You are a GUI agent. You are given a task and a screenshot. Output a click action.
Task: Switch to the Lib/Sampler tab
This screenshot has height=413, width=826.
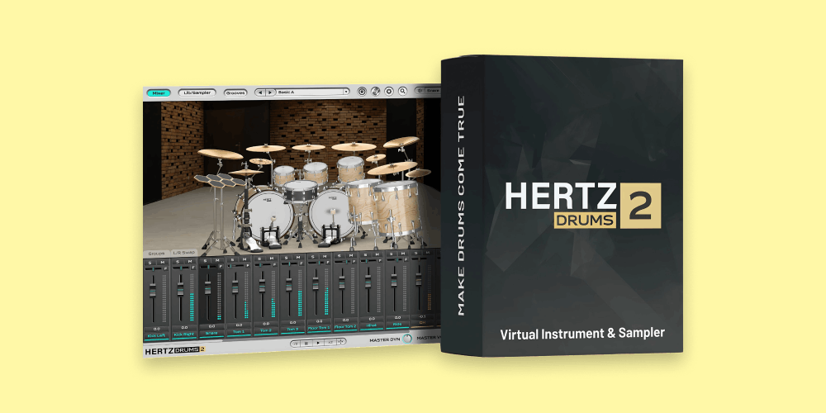[x=197, y=93]
